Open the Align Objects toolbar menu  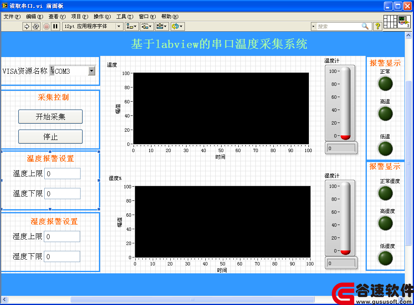click(131, 26)
